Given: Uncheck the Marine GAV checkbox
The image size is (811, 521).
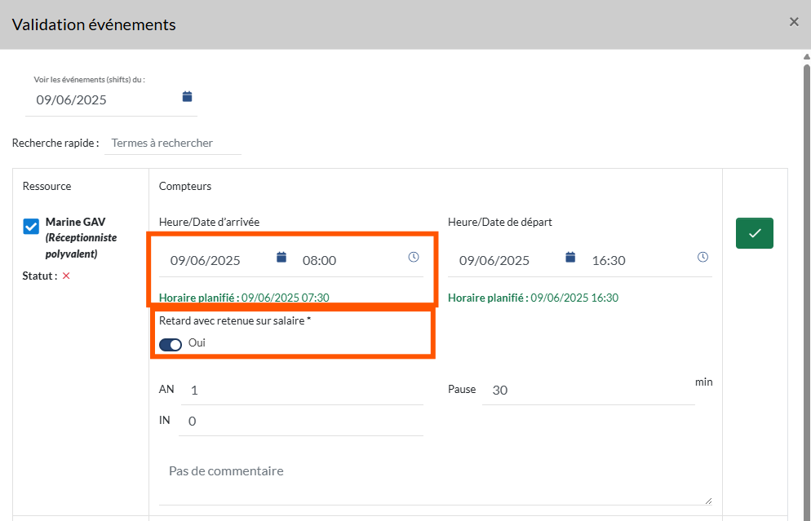Looking at the screenshot, I should [x=31, y=227].
